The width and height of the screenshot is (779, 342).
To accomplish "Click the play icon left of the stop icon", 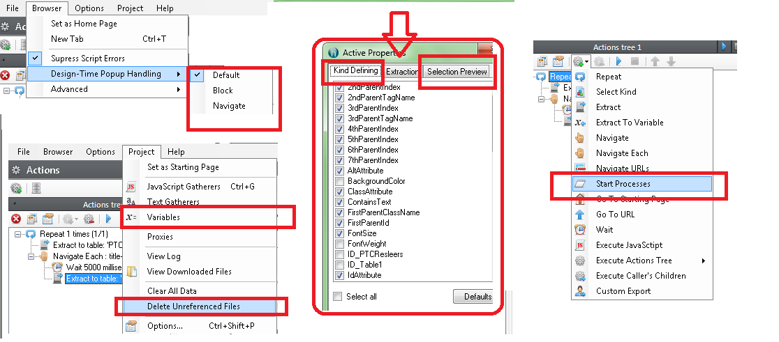I will 619,61.
